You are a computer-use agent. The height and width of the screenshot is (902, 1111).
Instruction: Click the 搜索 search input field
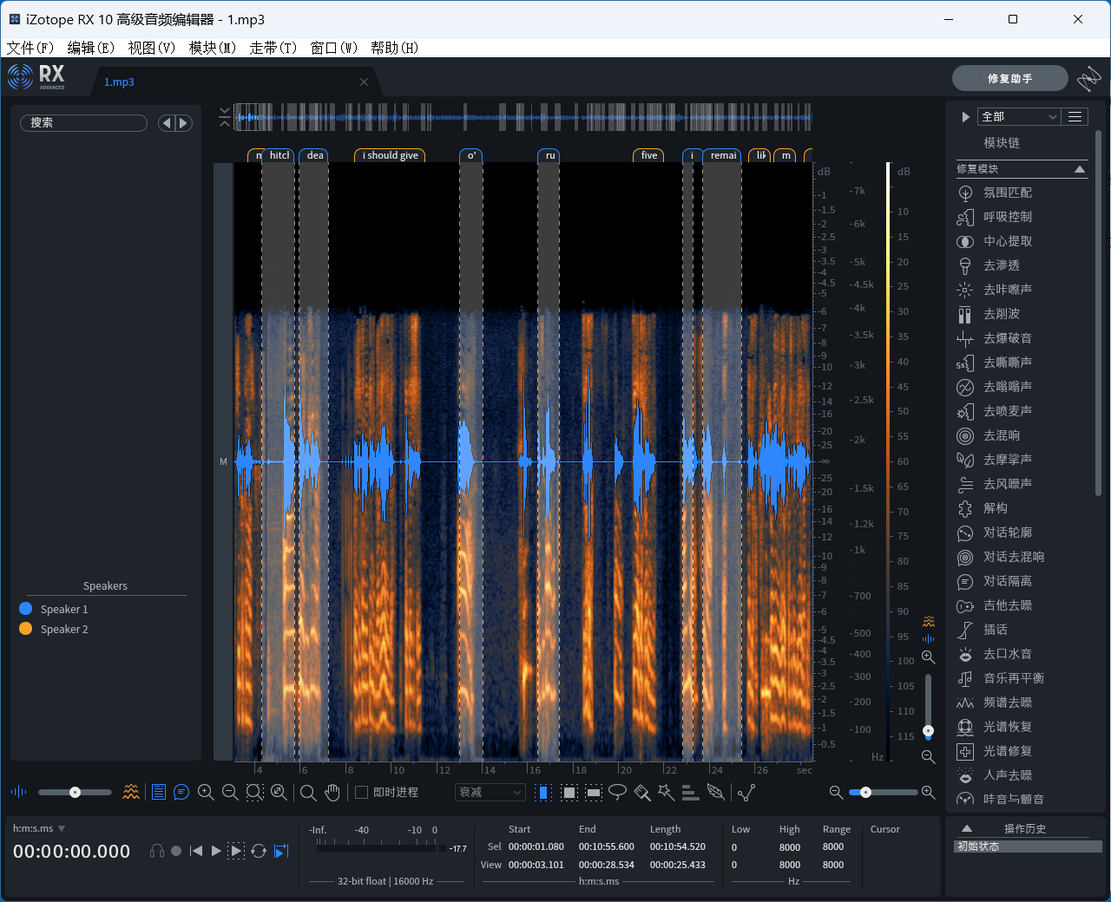(83, 123)
